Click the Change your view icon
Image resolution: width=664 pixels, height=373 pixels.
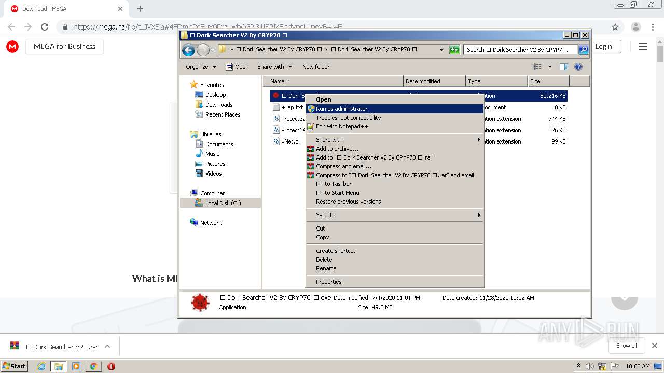pos(537,67)
